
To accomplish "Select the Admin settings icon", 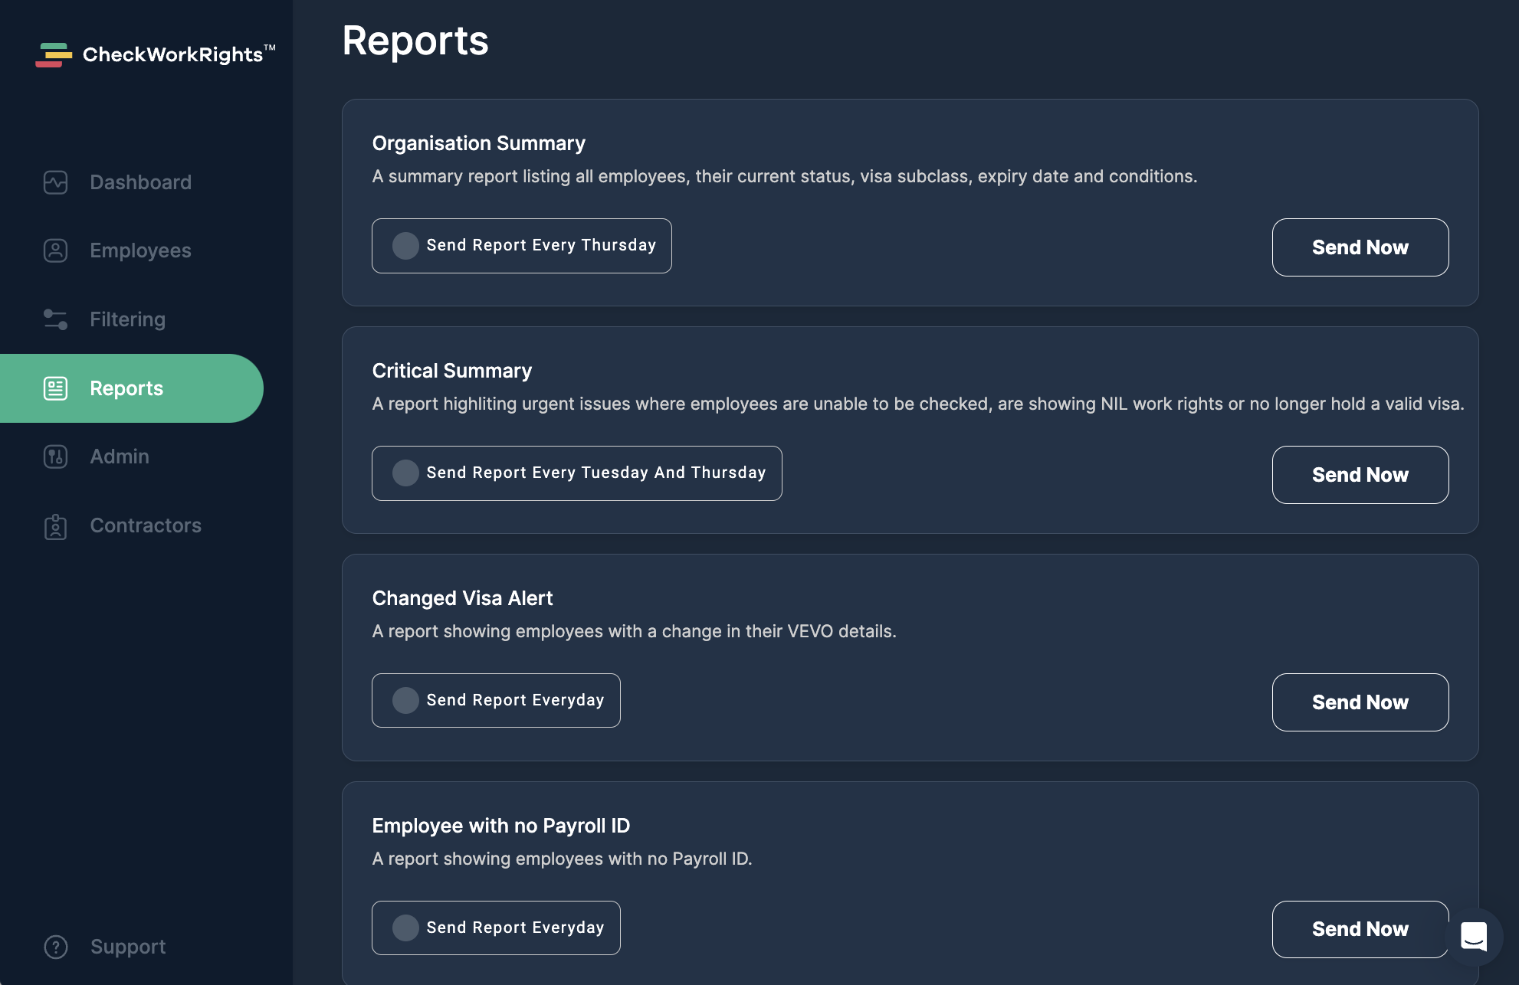I will click(x=55, y=457).
